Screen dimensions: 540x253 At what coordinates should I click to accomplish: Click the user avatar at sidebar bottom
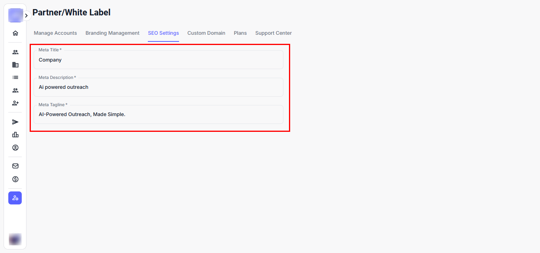point(15,239)
